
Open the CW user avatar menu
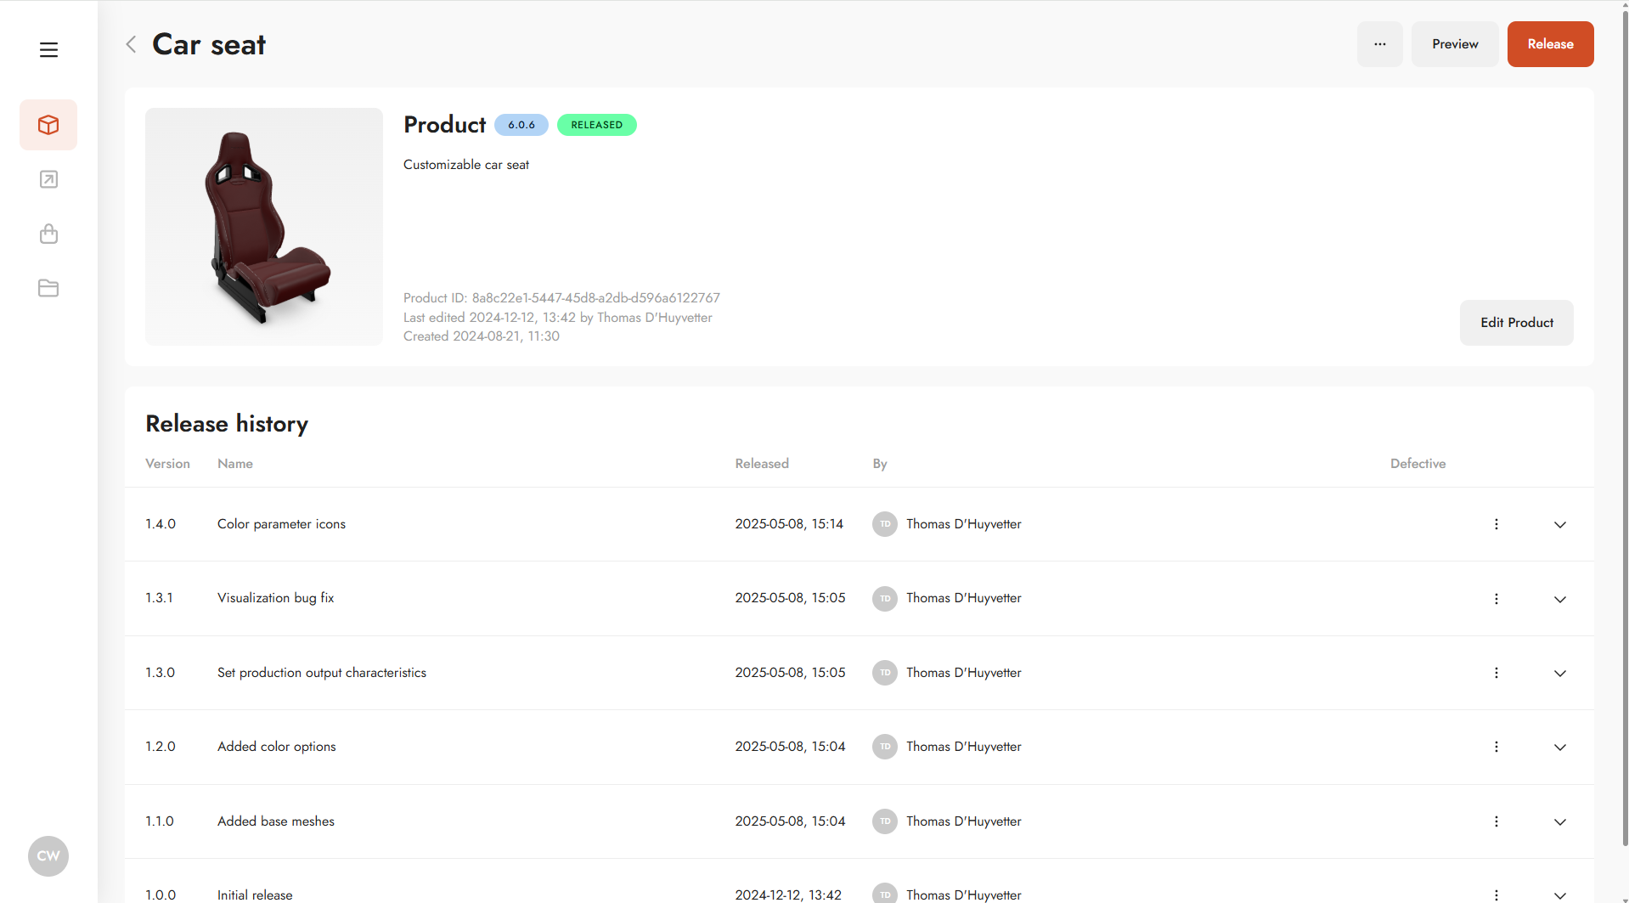[48, 855]
